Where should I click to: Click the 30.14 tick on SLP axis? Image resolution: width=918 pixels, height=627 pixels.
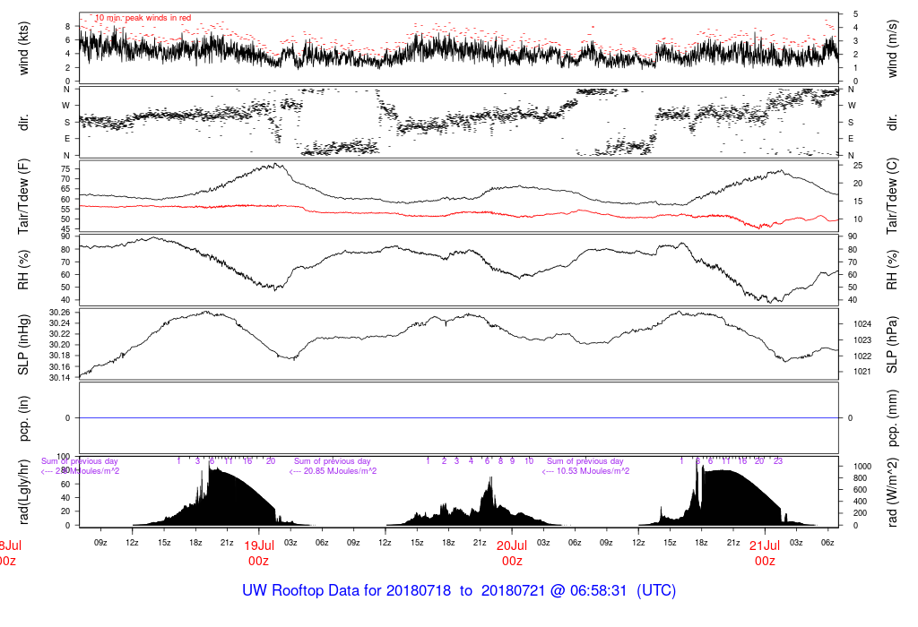(x=60, y=378)
